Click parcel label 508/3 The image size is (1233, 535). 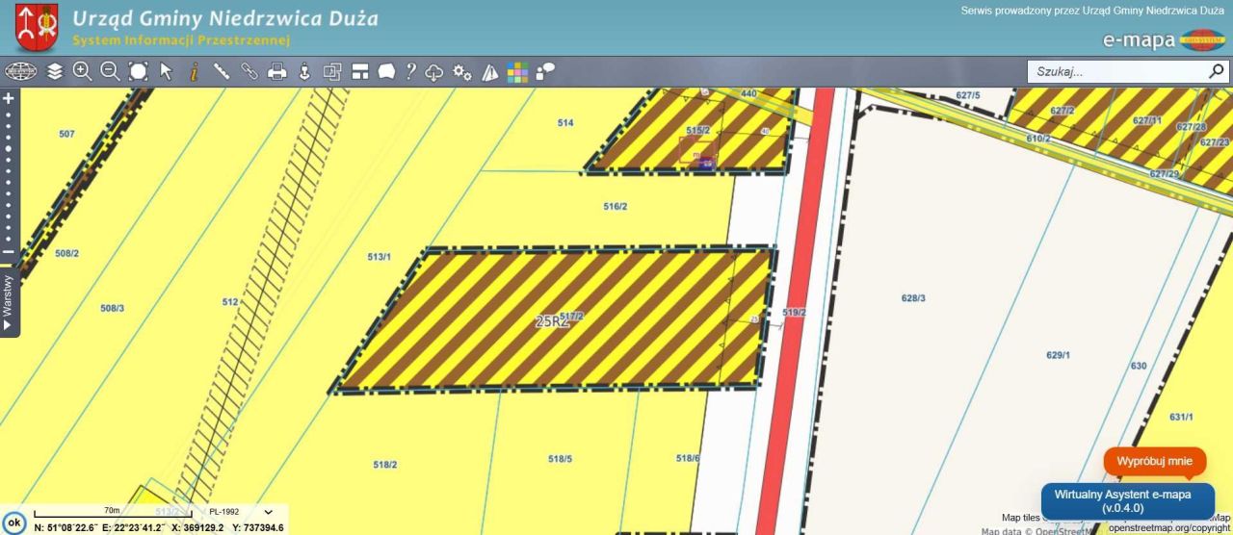coord(113,308)
